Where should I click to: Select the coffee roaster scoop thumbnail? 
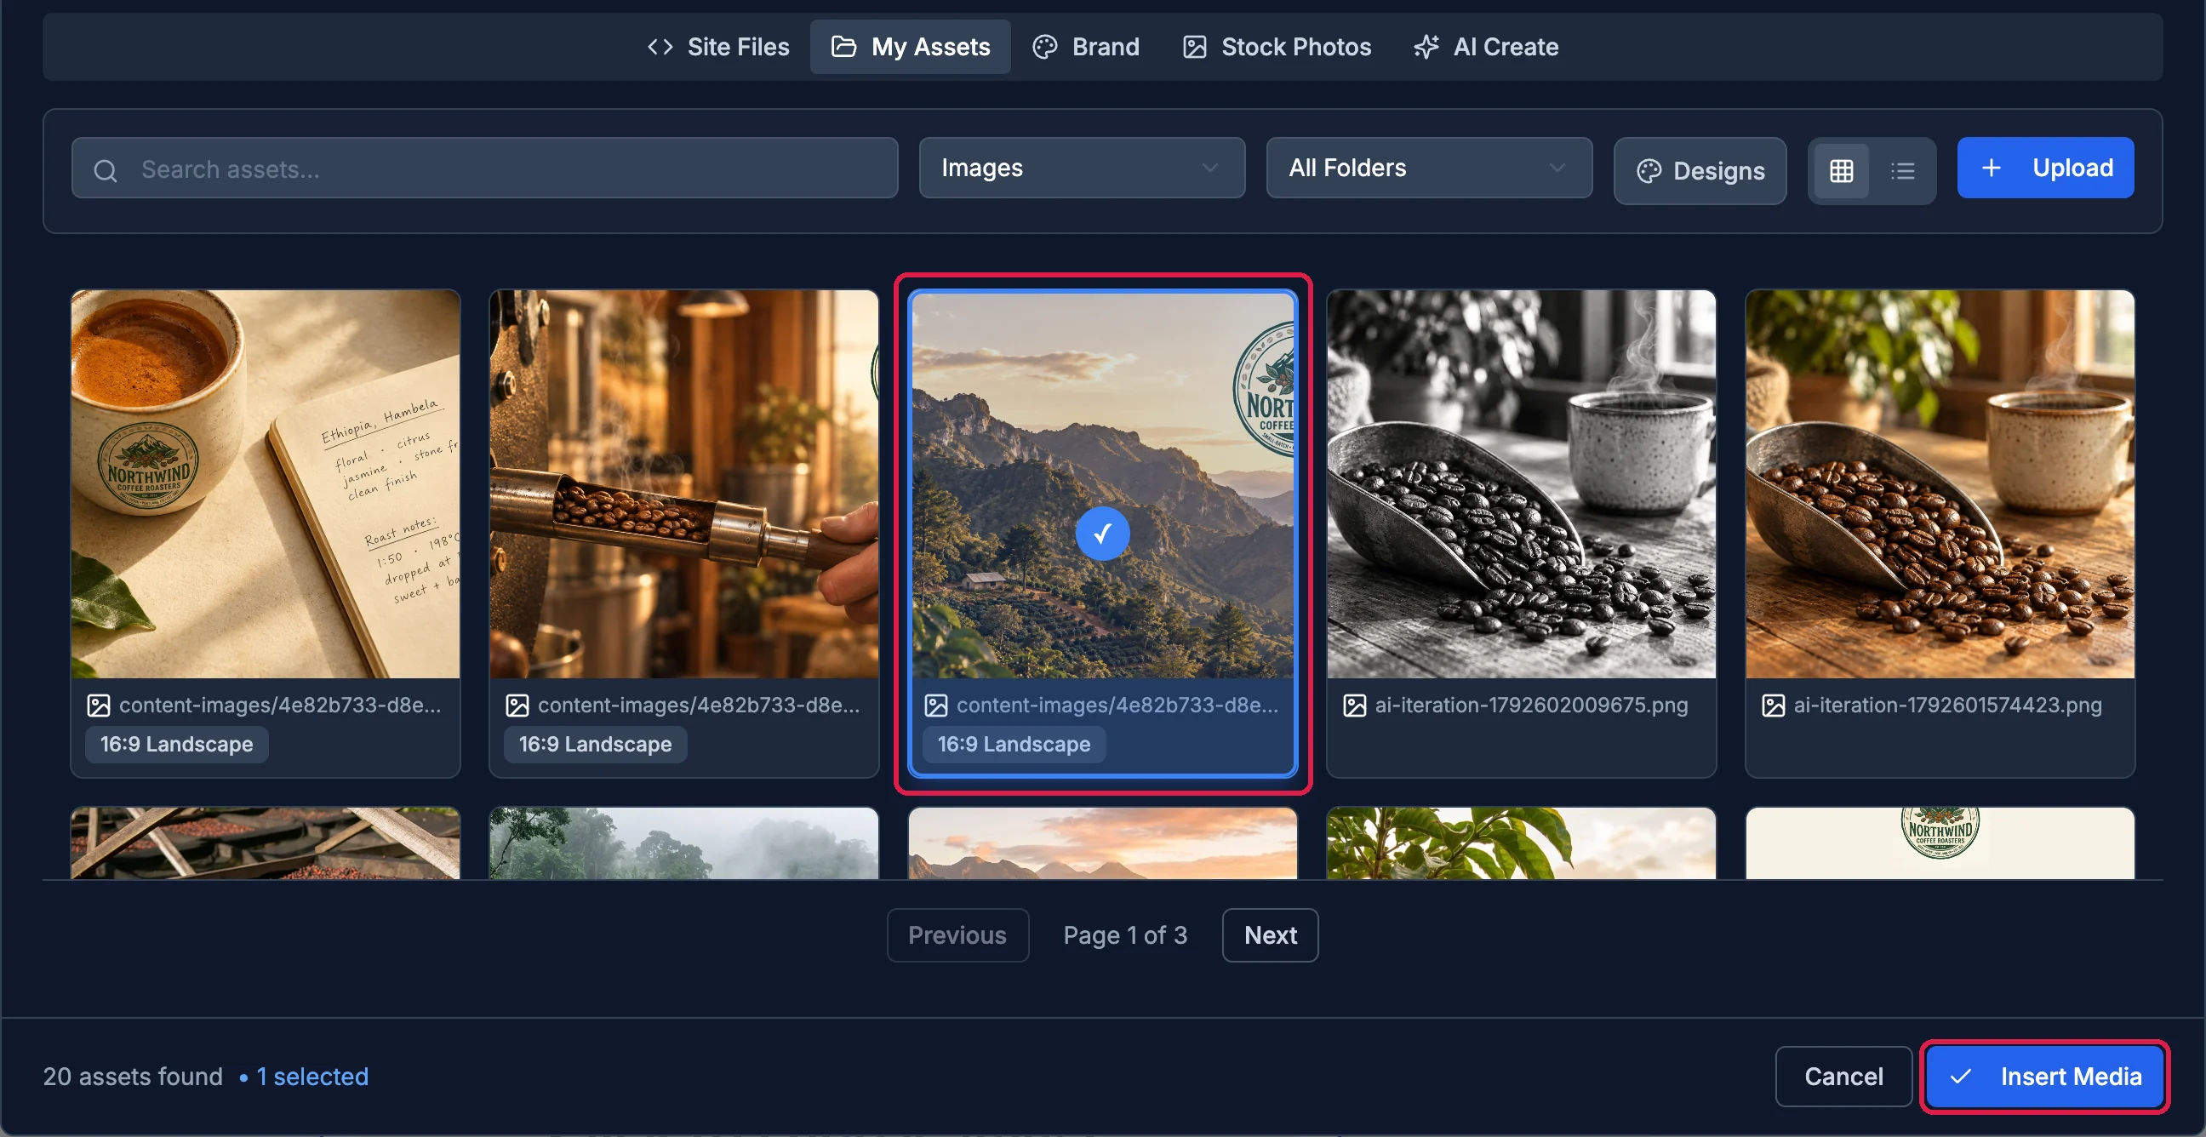683,483
